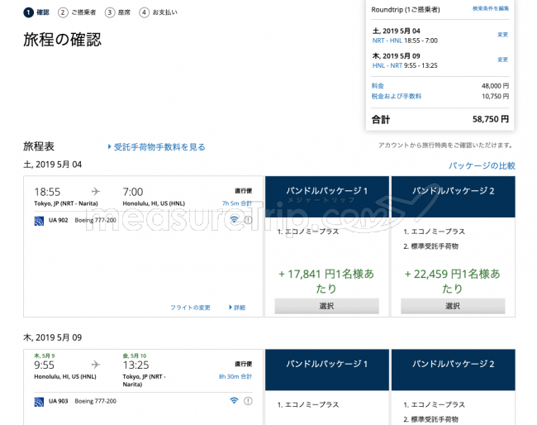537x425 pixels.
Task: Click total 58,750 円 amount
Action: point(491,119)
